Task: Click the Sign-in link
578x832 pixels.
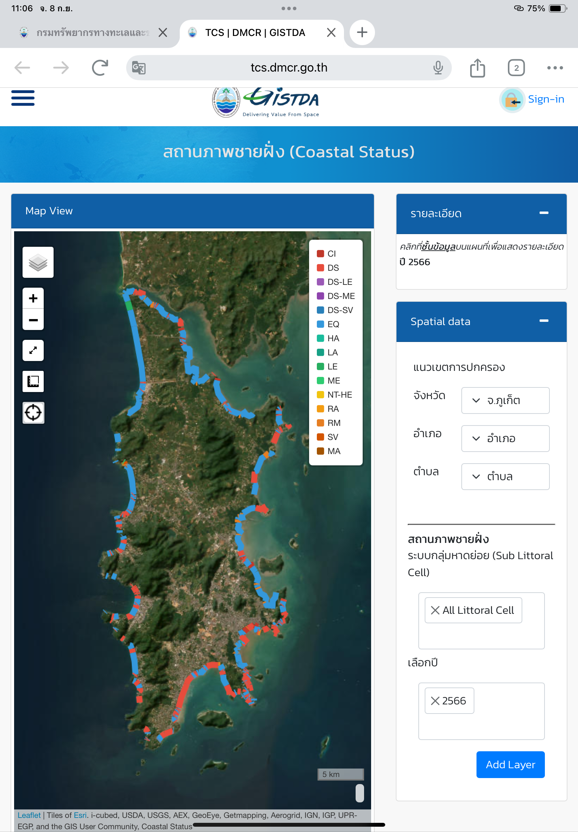Action: (x=546, y=99)
